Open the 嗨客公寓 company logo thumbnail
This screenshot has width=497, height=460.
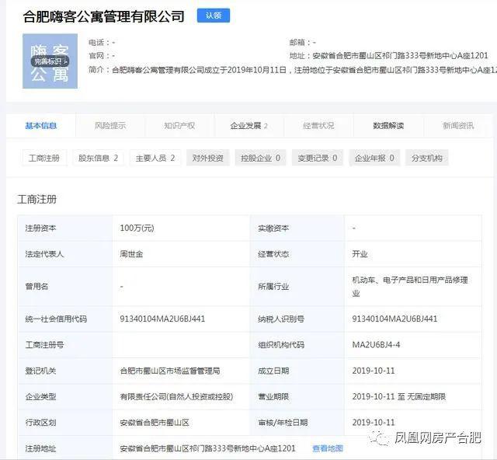[x=50, y=61]
